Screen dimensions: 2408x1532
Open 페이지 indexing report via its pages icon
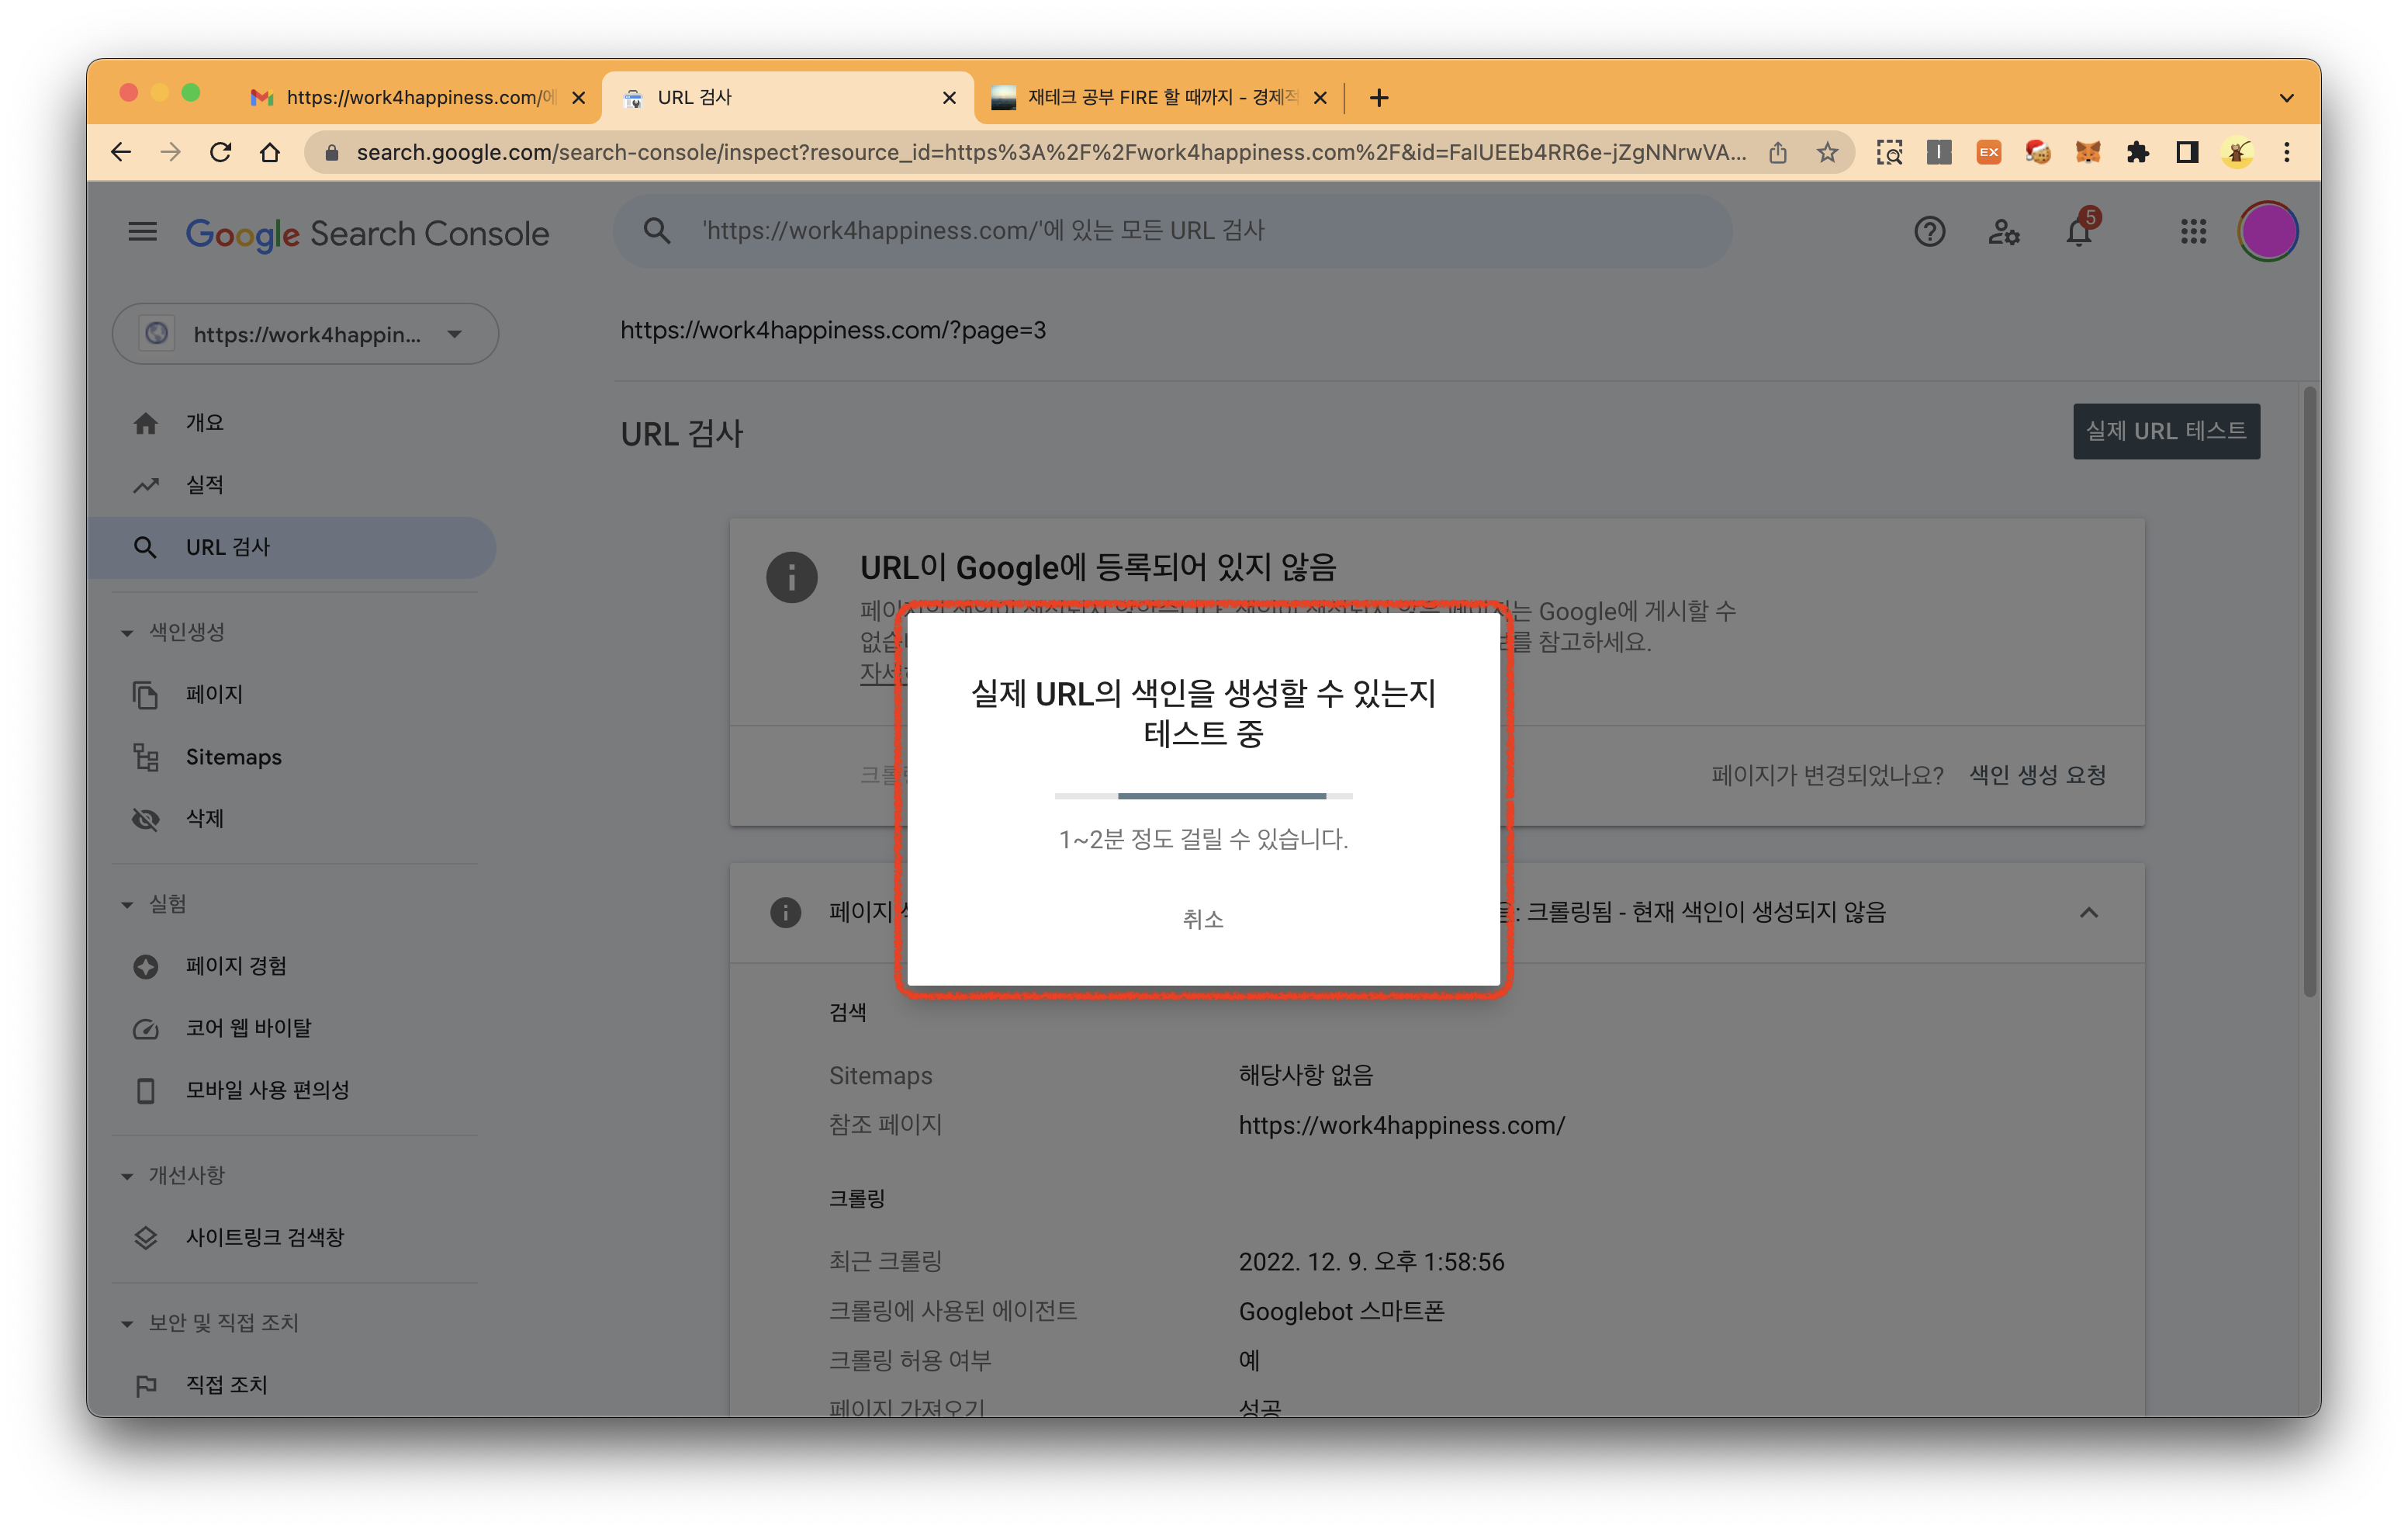point(146,695)
